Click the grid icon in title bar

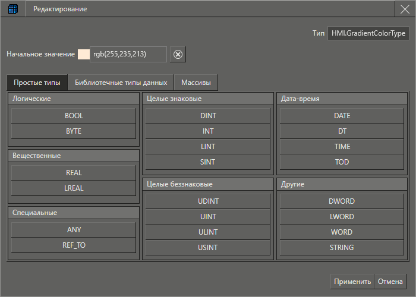(x=12, y=10)
